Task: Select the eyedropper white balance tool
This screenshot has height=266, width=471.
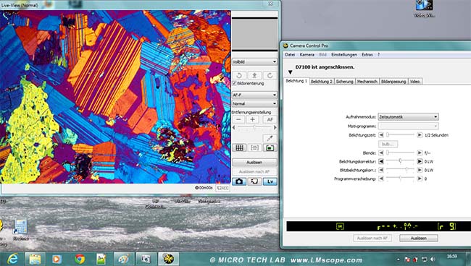Action: (270, 138)
